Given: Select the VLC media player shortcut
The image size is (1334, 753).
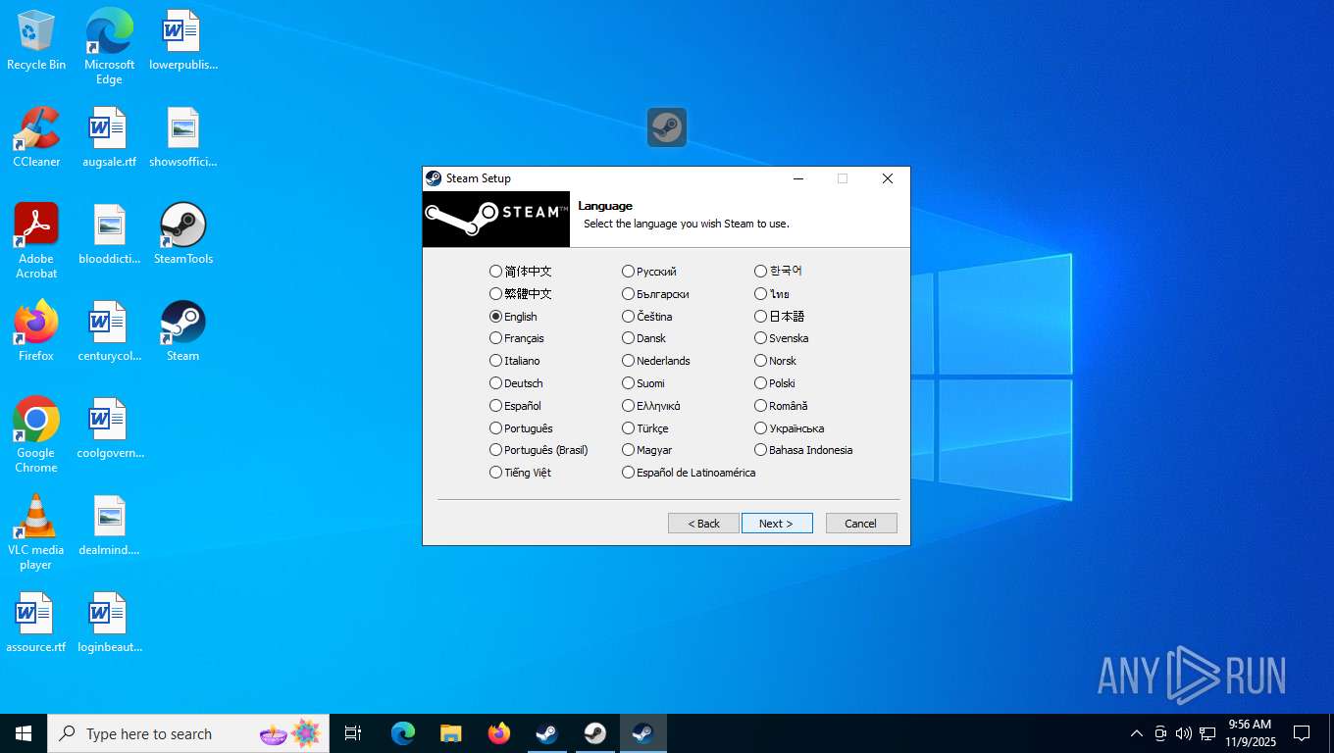Looking at the screenshot, I should [x=36, y=532].
